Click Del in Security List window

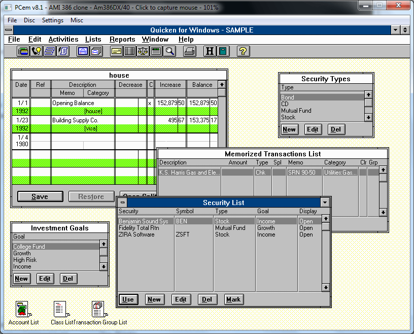(x=208, y=299)
